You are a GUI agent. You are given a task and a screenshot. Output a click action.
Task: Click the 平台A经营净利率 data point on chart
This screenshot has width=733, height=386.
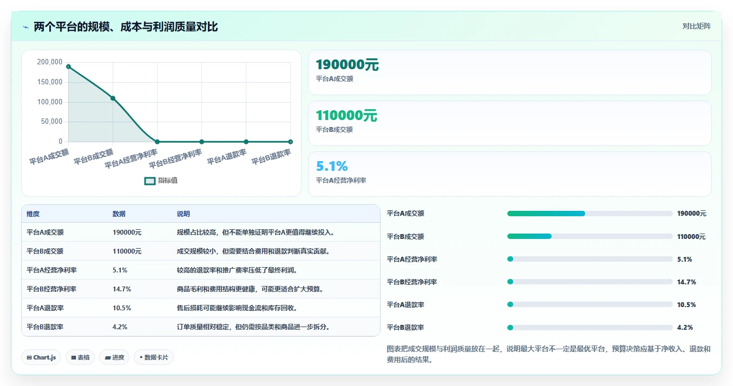(157, 142)
